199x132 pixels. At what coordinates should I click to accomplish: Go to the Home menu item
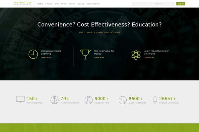click(x=40, y=4)
